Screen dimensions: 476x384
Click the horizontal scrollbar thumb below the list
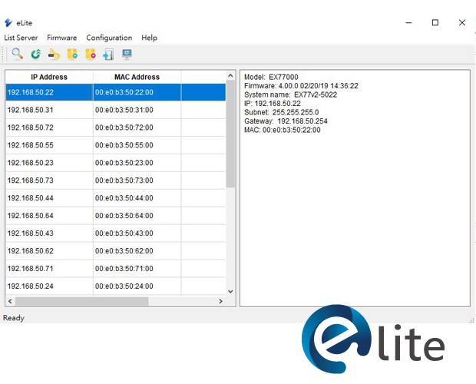click(x=82, y=301)
